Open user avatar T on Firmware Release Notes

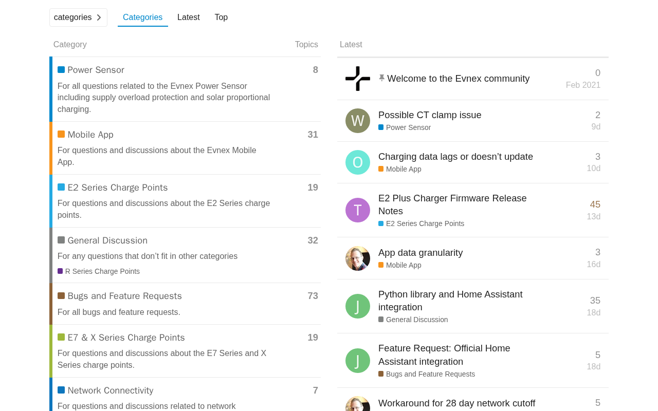[x=358, y=210]
